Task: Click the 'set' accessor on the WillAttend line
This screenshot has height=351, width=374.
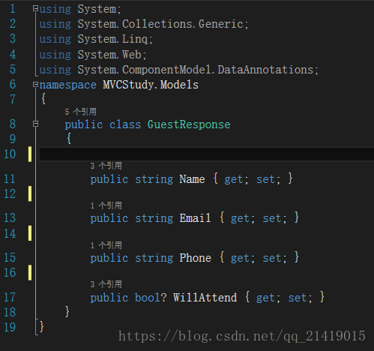Action: click(x=298, y=298)
